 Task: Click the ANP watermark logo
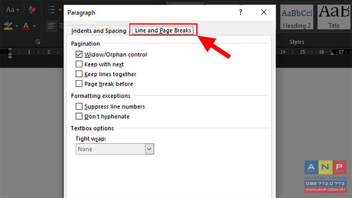tap(325, 176)
